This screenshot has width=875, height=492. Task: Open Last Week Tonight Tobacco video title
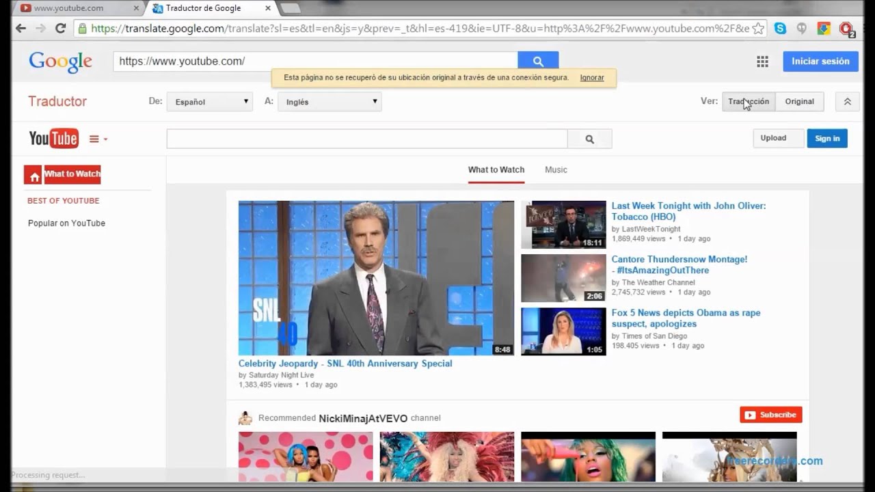tap(688, 211)
